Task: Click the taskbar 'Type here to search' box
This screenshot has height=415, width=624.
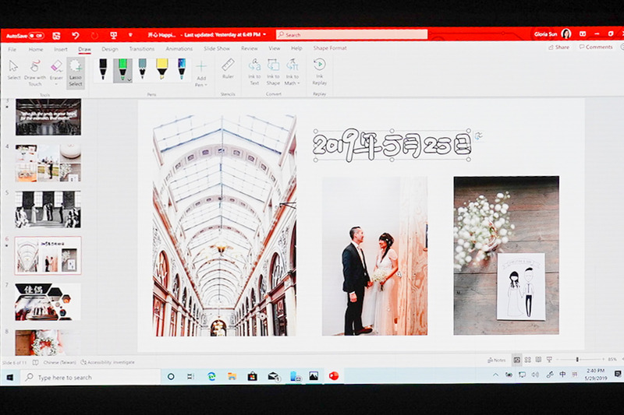Action: click(x=90, y=377)
